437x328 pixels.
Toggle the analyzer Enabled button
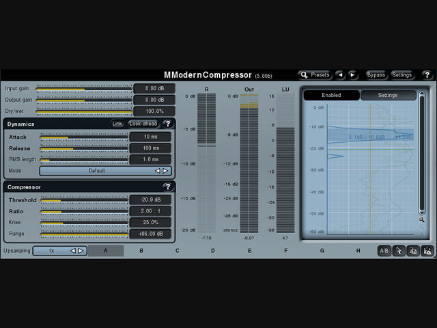tap(331, 95)
